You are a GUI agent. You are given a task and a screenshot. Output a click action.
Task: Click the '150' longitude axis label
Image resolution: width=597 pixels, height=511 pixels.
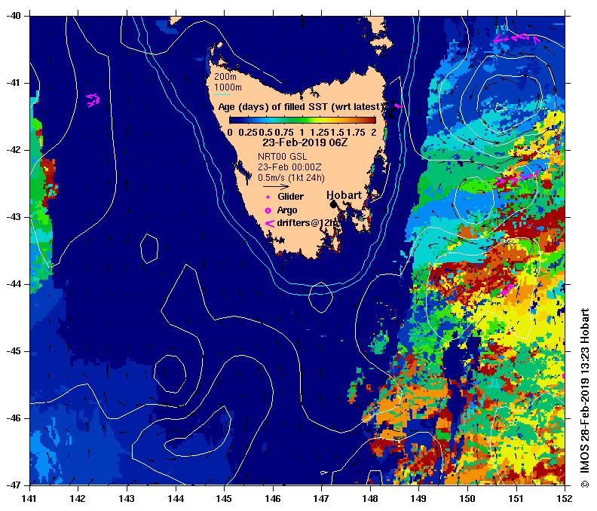click(x=467, y=498)
